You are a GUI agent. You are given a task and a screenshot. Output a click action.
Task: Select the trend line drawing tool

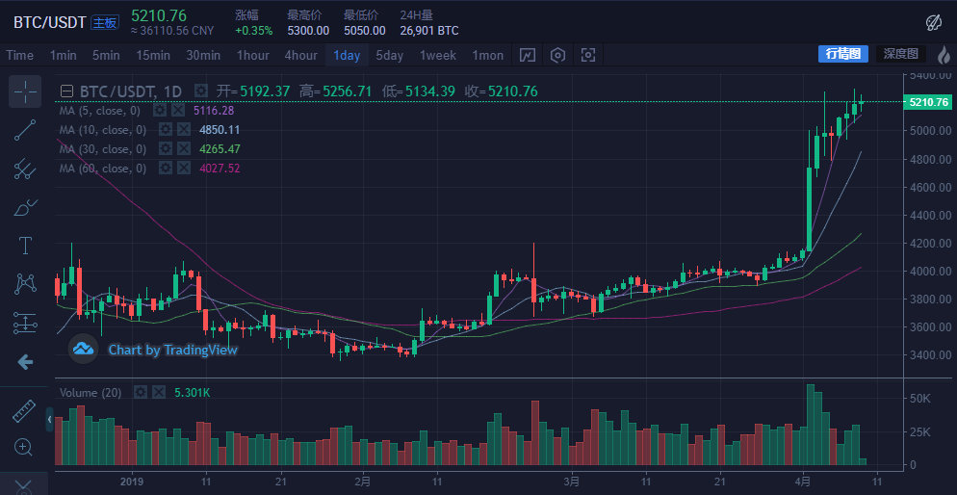click(25, 130)
